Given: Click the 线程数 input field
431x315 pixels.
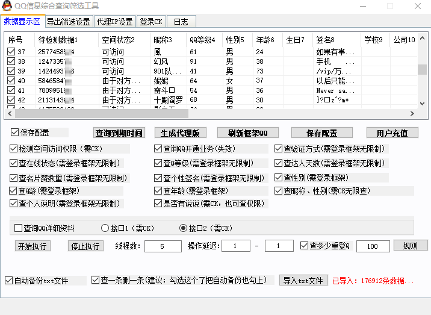Looking at the screenshot, I should pos(163,246).
